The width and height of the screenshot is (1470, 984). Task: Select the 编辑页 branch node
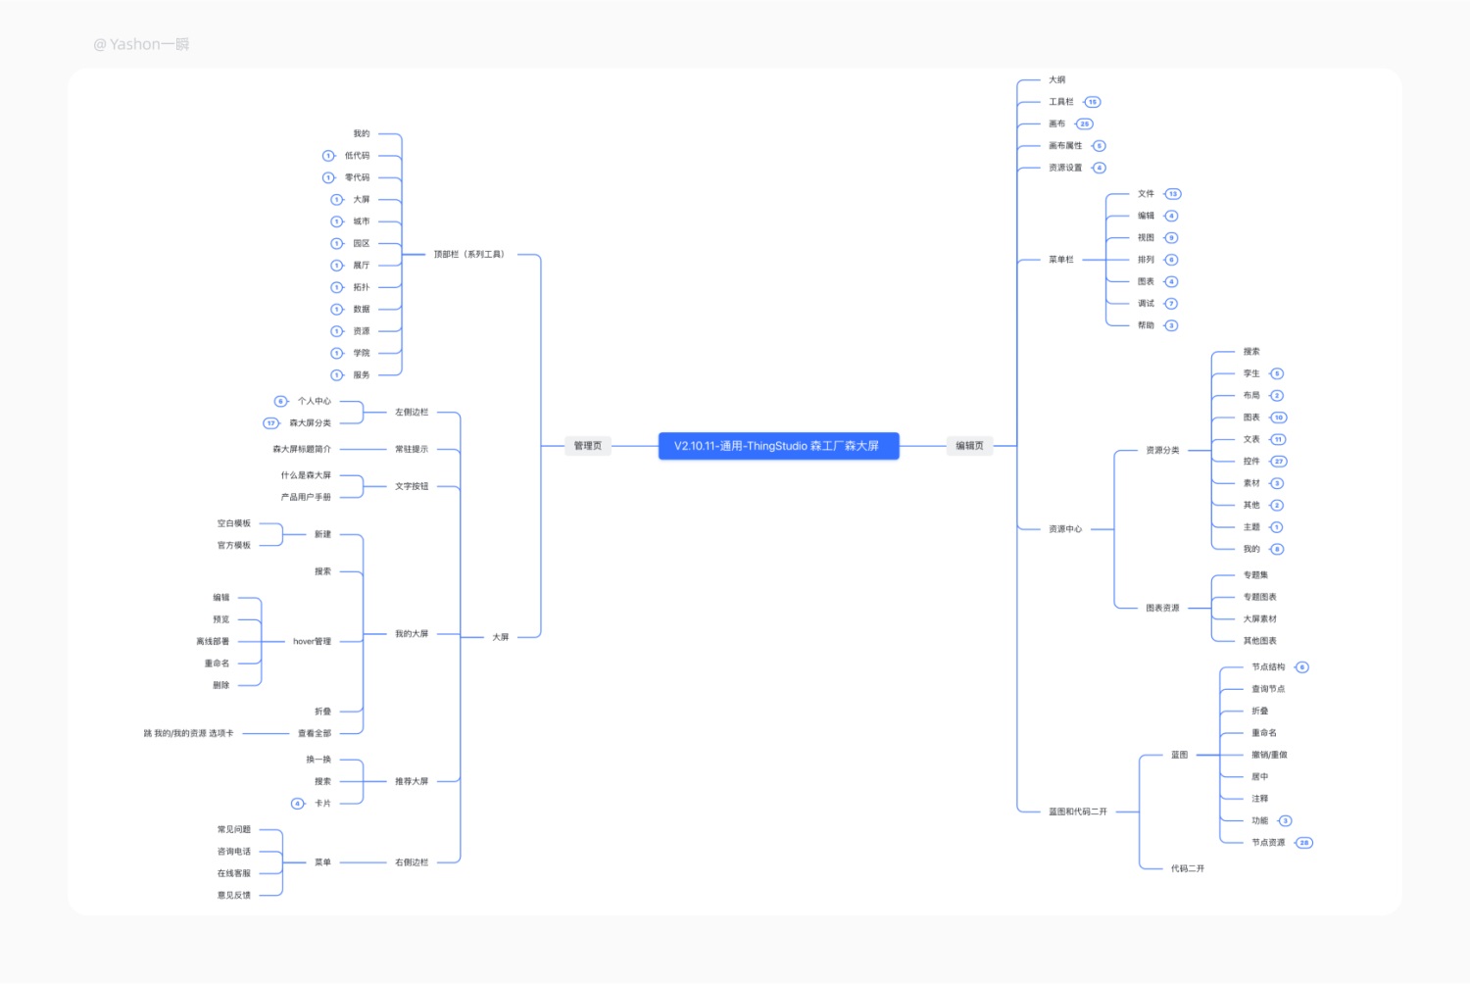pos(969,446)
